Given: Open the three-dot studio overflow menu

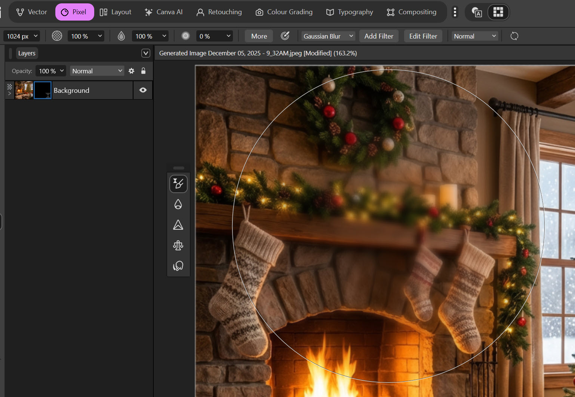Looking at the screenshot, I should pyautogui.click(x=455, y=12).
